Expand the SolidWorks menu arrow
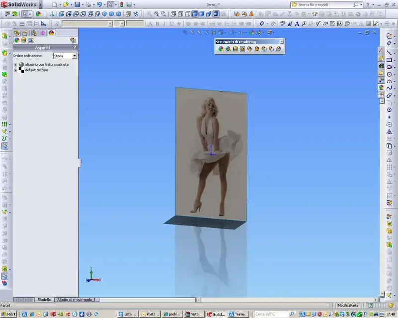This screenshot has height=318, width=398. (40, 5)
